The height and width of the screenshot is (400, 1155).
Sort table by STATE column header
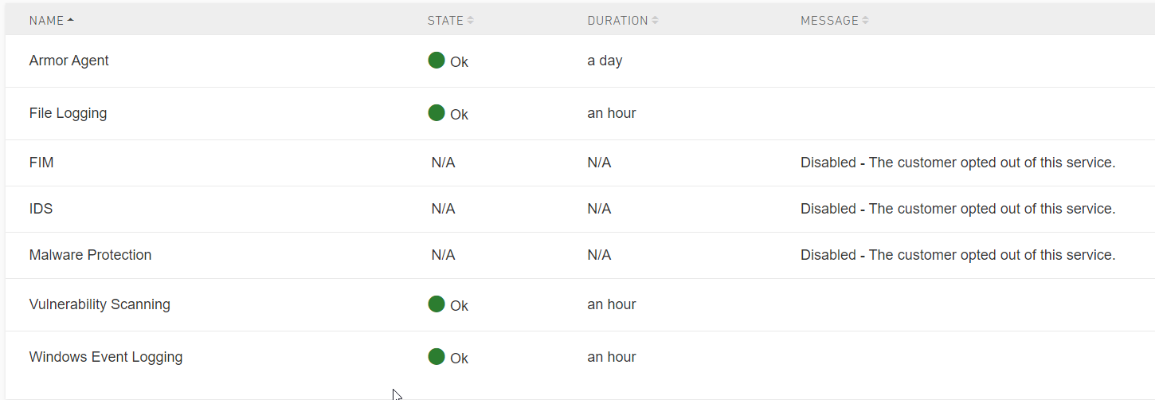(445, 21)
